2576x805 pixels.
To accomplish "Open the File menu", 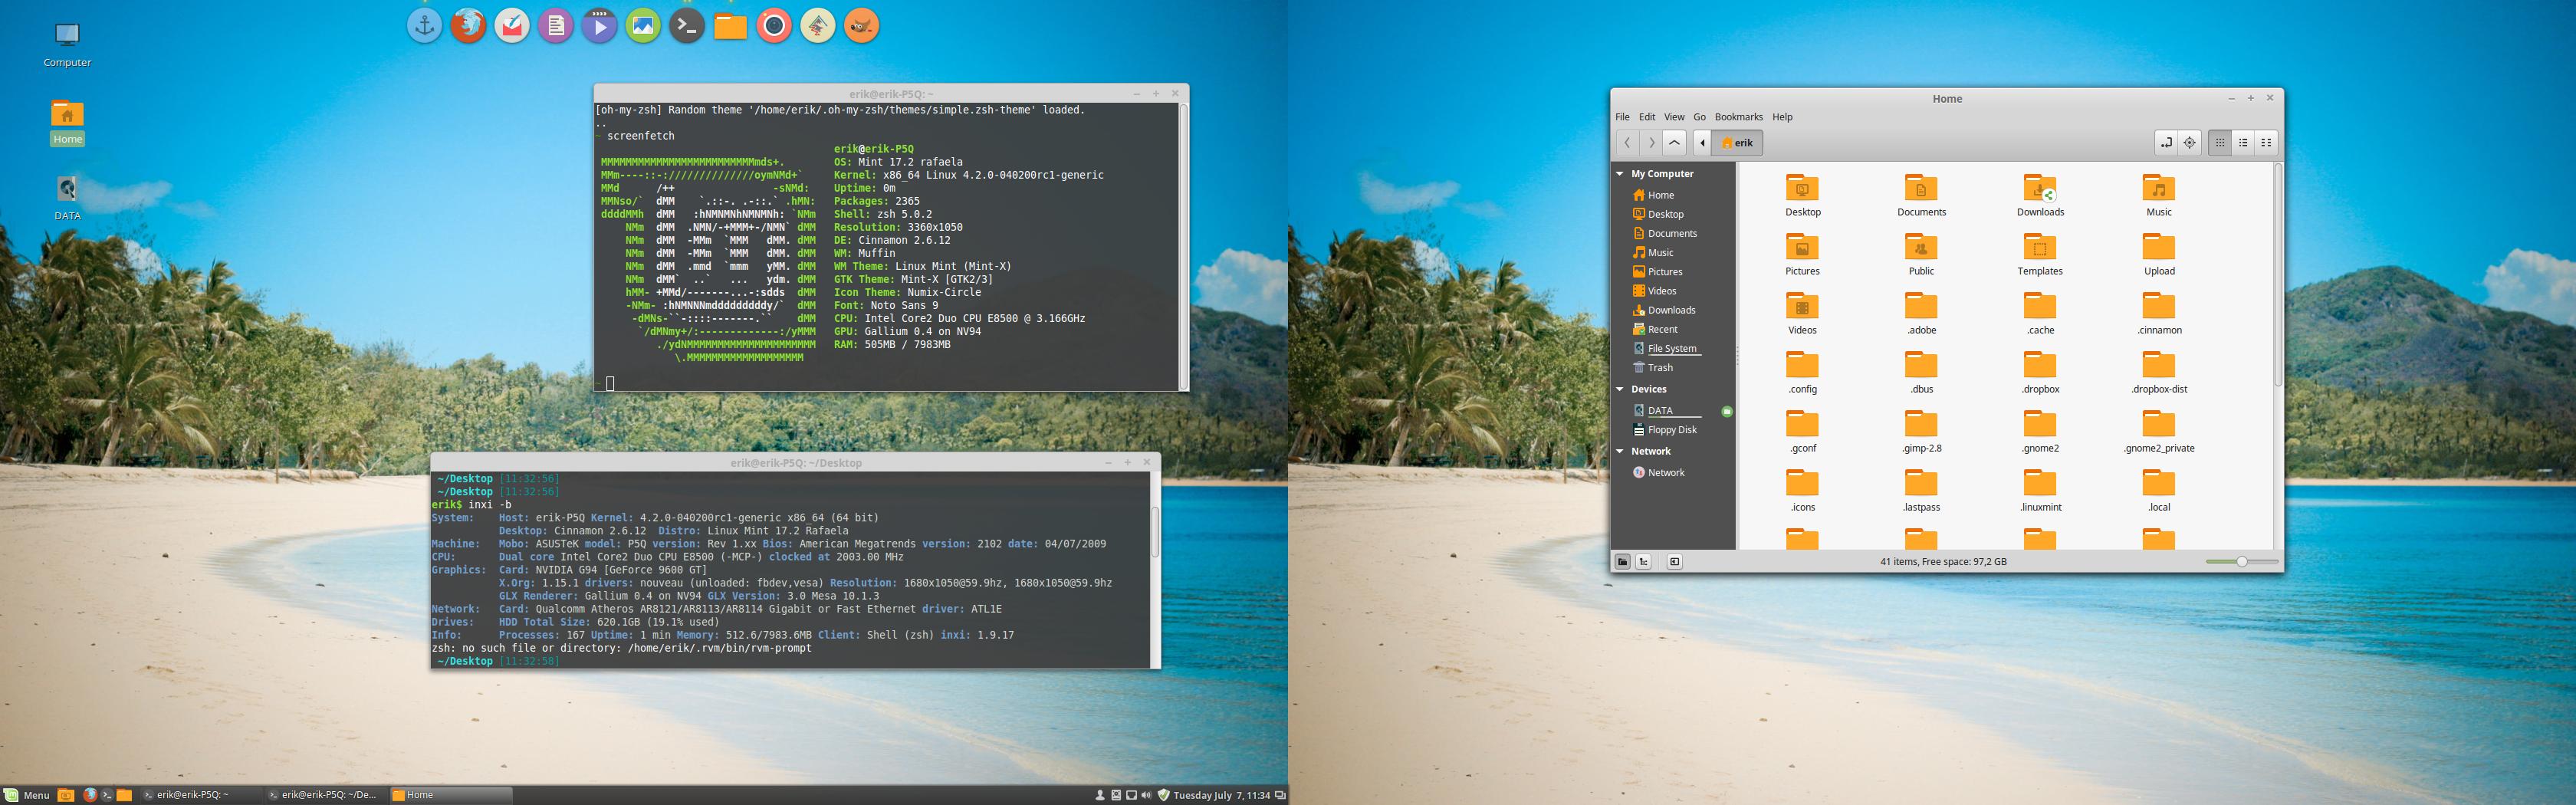I will [1622, 117].
